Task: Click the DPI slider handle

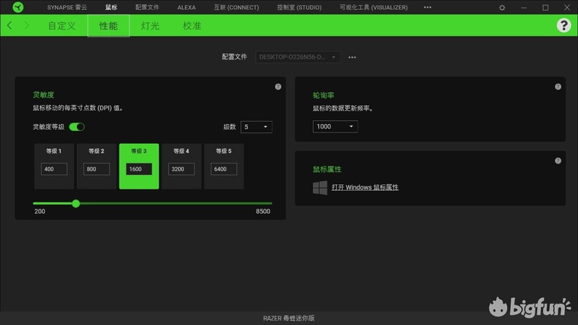Action: point(76,203)
